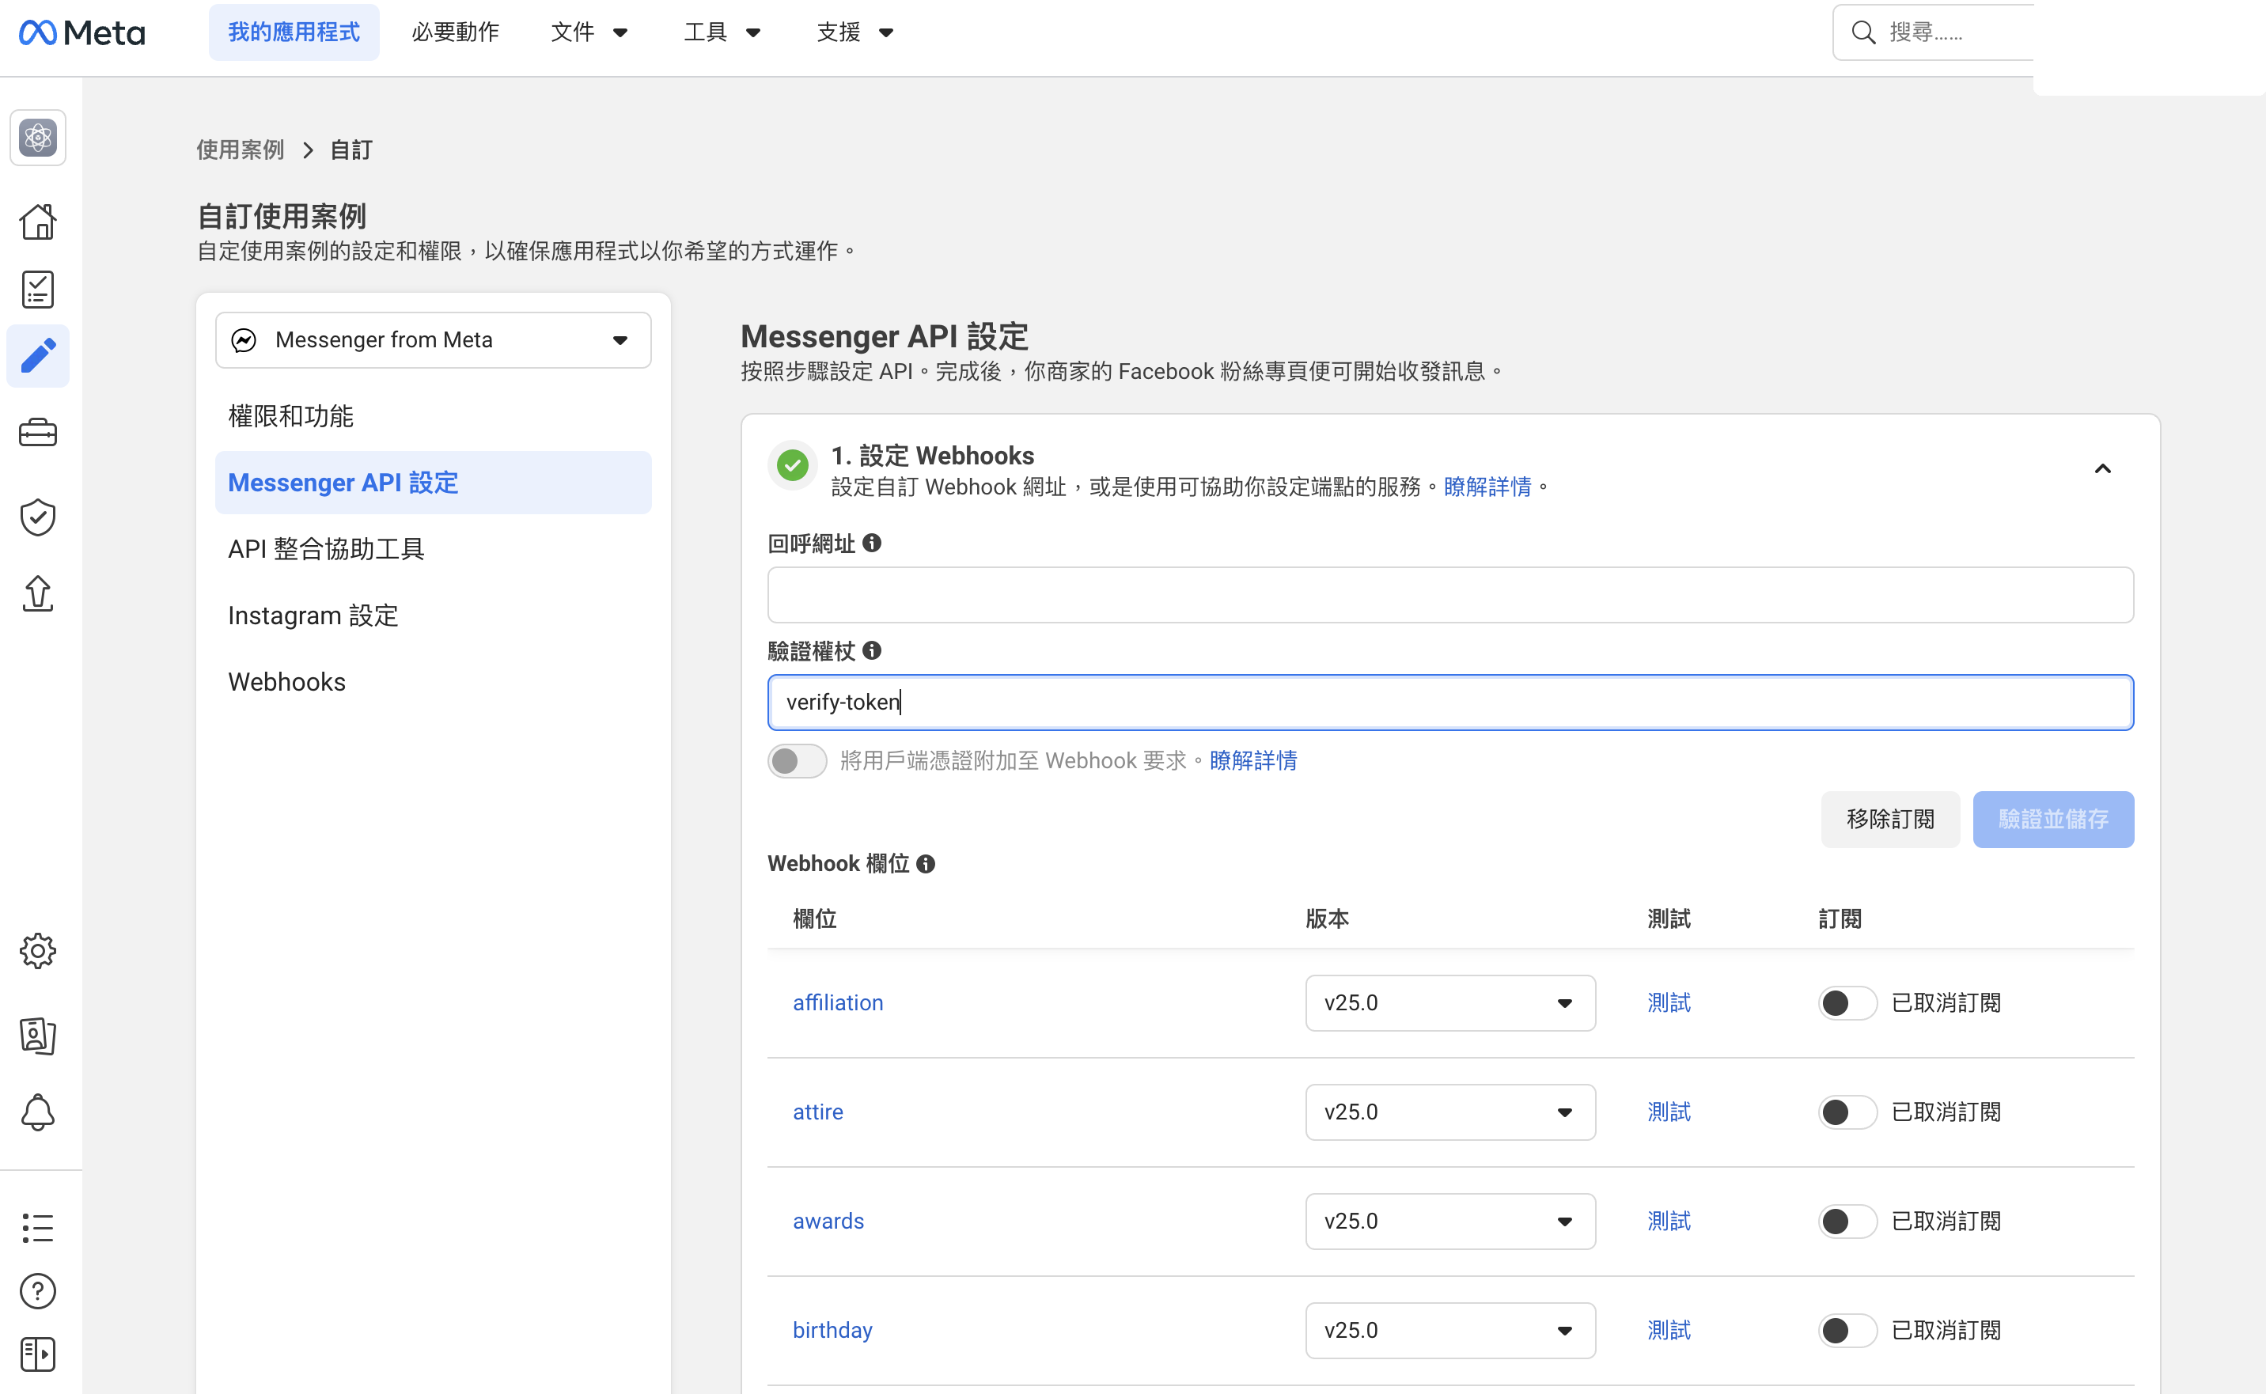Screen dimensions: 2266x1394
Task: Click 瞭解詳情 link beside client certificate toggle
Action: click(x=1252, y=760)
